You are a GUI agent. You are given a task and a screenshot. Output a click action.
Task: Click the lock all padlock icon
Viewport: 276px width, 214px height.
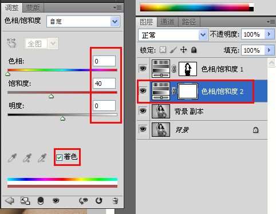[194, 50]
